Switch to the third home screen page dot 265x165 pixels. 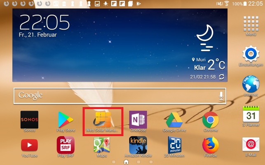tap(138, 162)
